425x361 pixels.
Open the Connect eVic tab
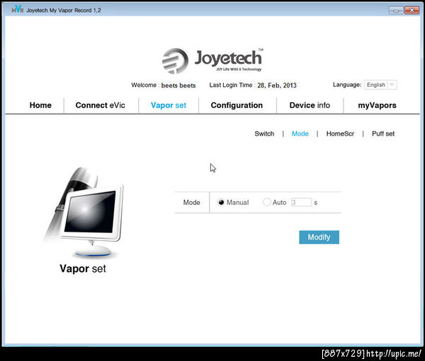(x=100, y=105)
